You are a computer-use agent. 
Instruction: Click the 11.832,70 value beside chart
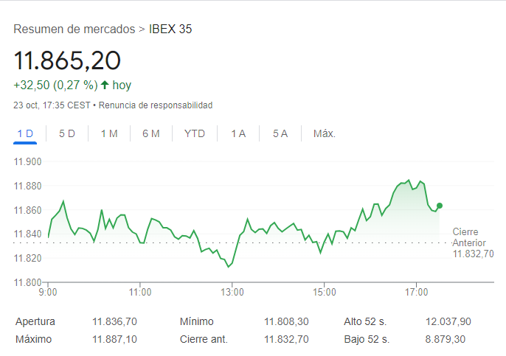point(473,254)
